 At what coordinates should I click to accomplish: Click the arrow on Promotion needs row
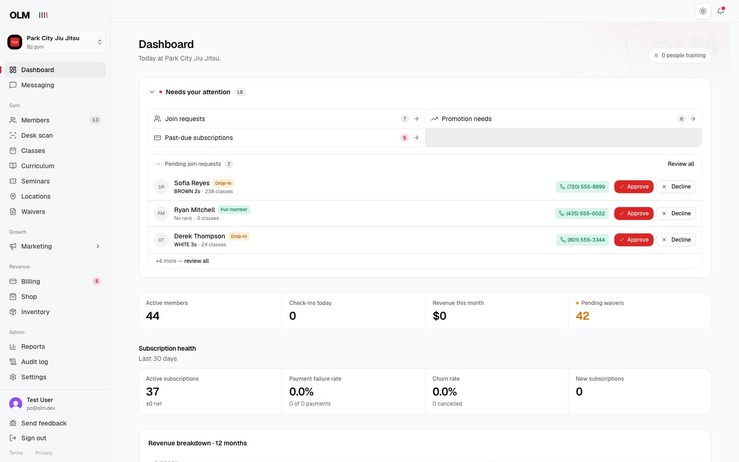[693, 119]
